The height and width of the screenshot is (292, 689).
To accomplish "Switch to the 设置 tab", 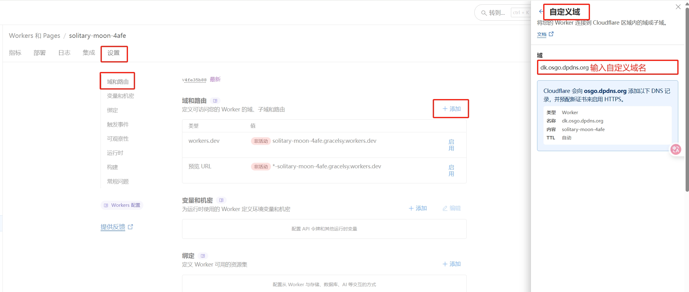I will pos(114,53).
